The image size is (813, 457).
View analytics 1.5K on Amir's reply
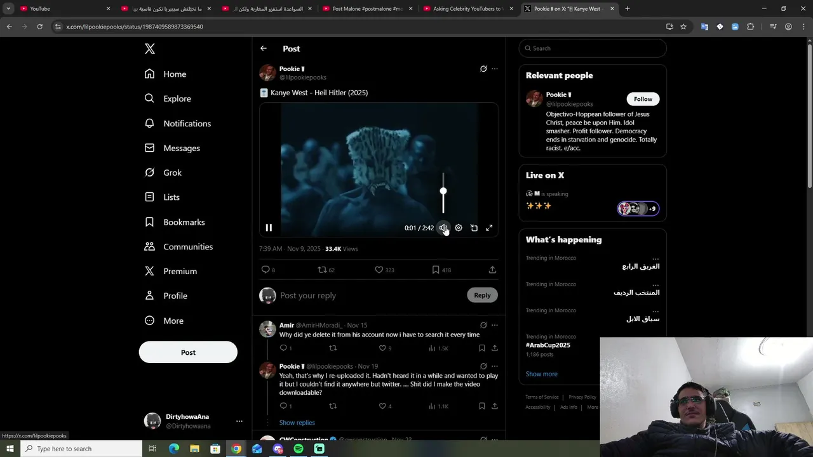(x=438, y=348)
